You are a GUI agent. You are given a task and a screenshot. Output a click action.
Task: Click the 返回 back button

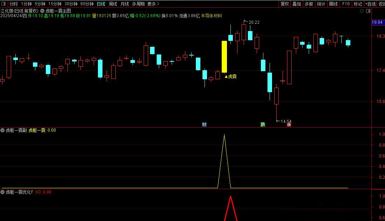click(382, 4)
